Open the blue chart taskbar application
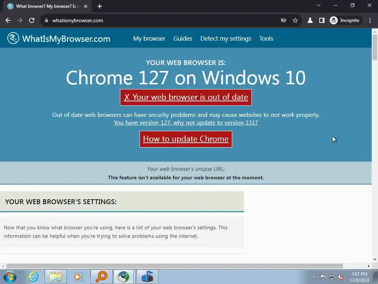378x284 pixels. (147, 277)
